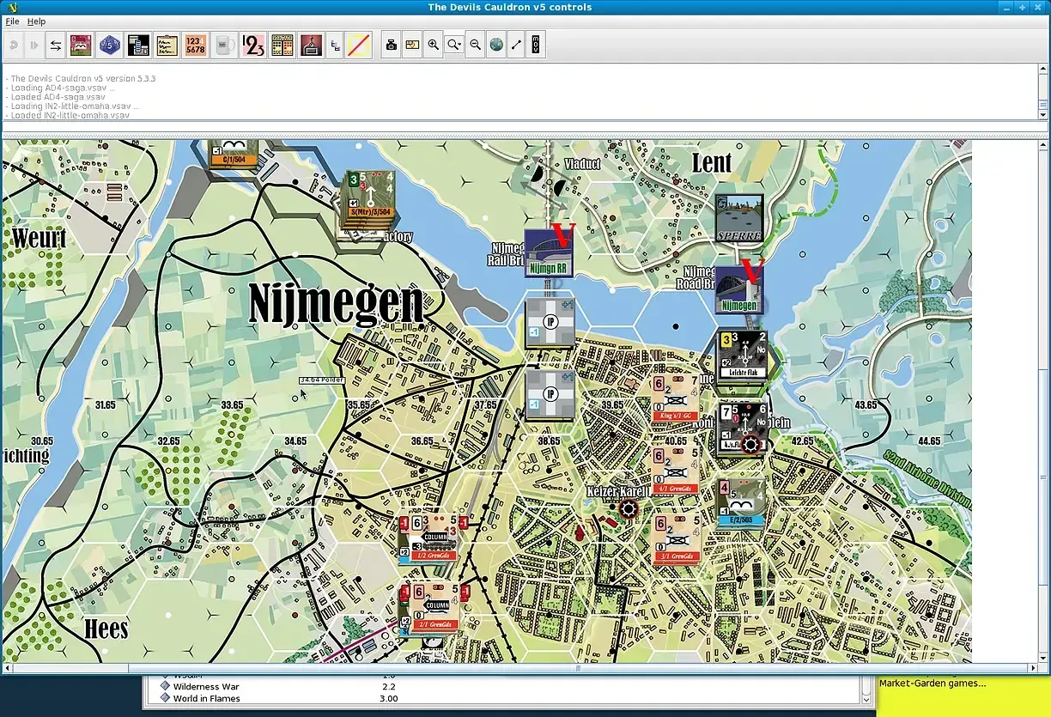Select the C/1/504 unit counter

click(x=234, y=153)
